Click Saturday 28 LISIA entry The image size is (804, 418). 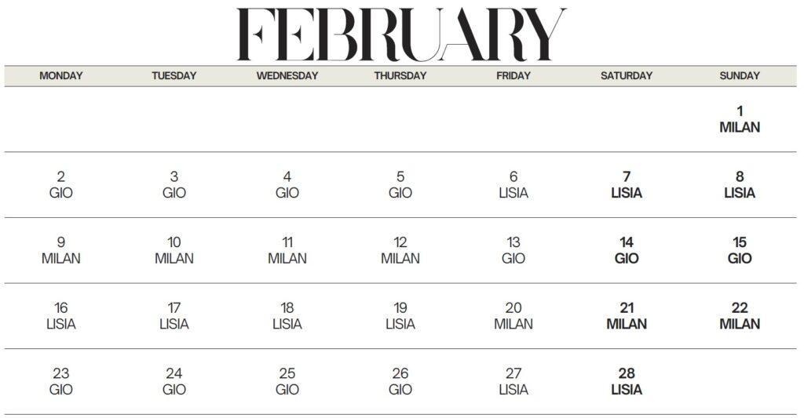pyautogui.click(x=627, y=381)
